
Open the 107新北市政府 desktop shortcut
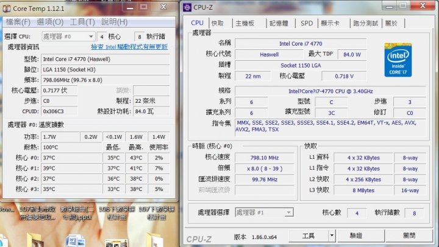click(x=37, y=213)
